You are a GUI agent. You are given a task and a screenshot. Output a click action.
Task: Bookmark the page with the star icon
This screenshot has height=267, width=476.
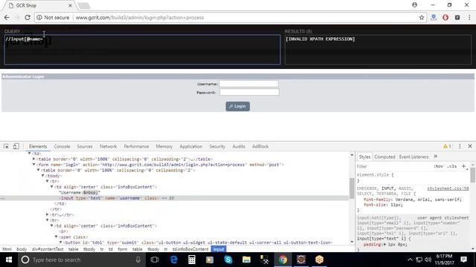pos(422,18)
